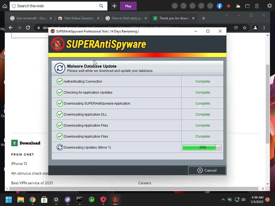Bookmark this page with the star icon
The height and width of the screenshot is (206, 275).
click(245, 28)
